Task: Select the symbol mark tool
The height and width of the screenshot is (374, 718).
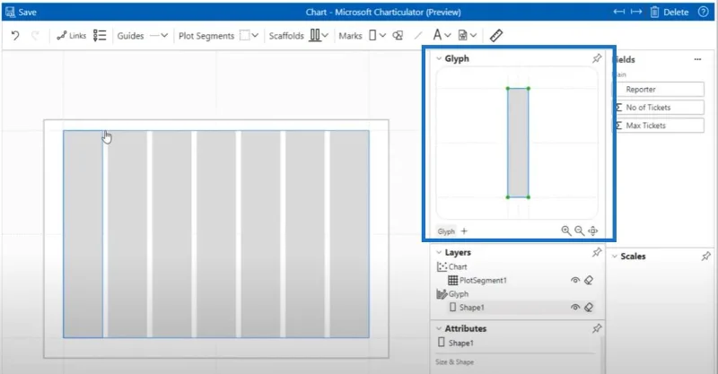Action: (x=398, y=36)
